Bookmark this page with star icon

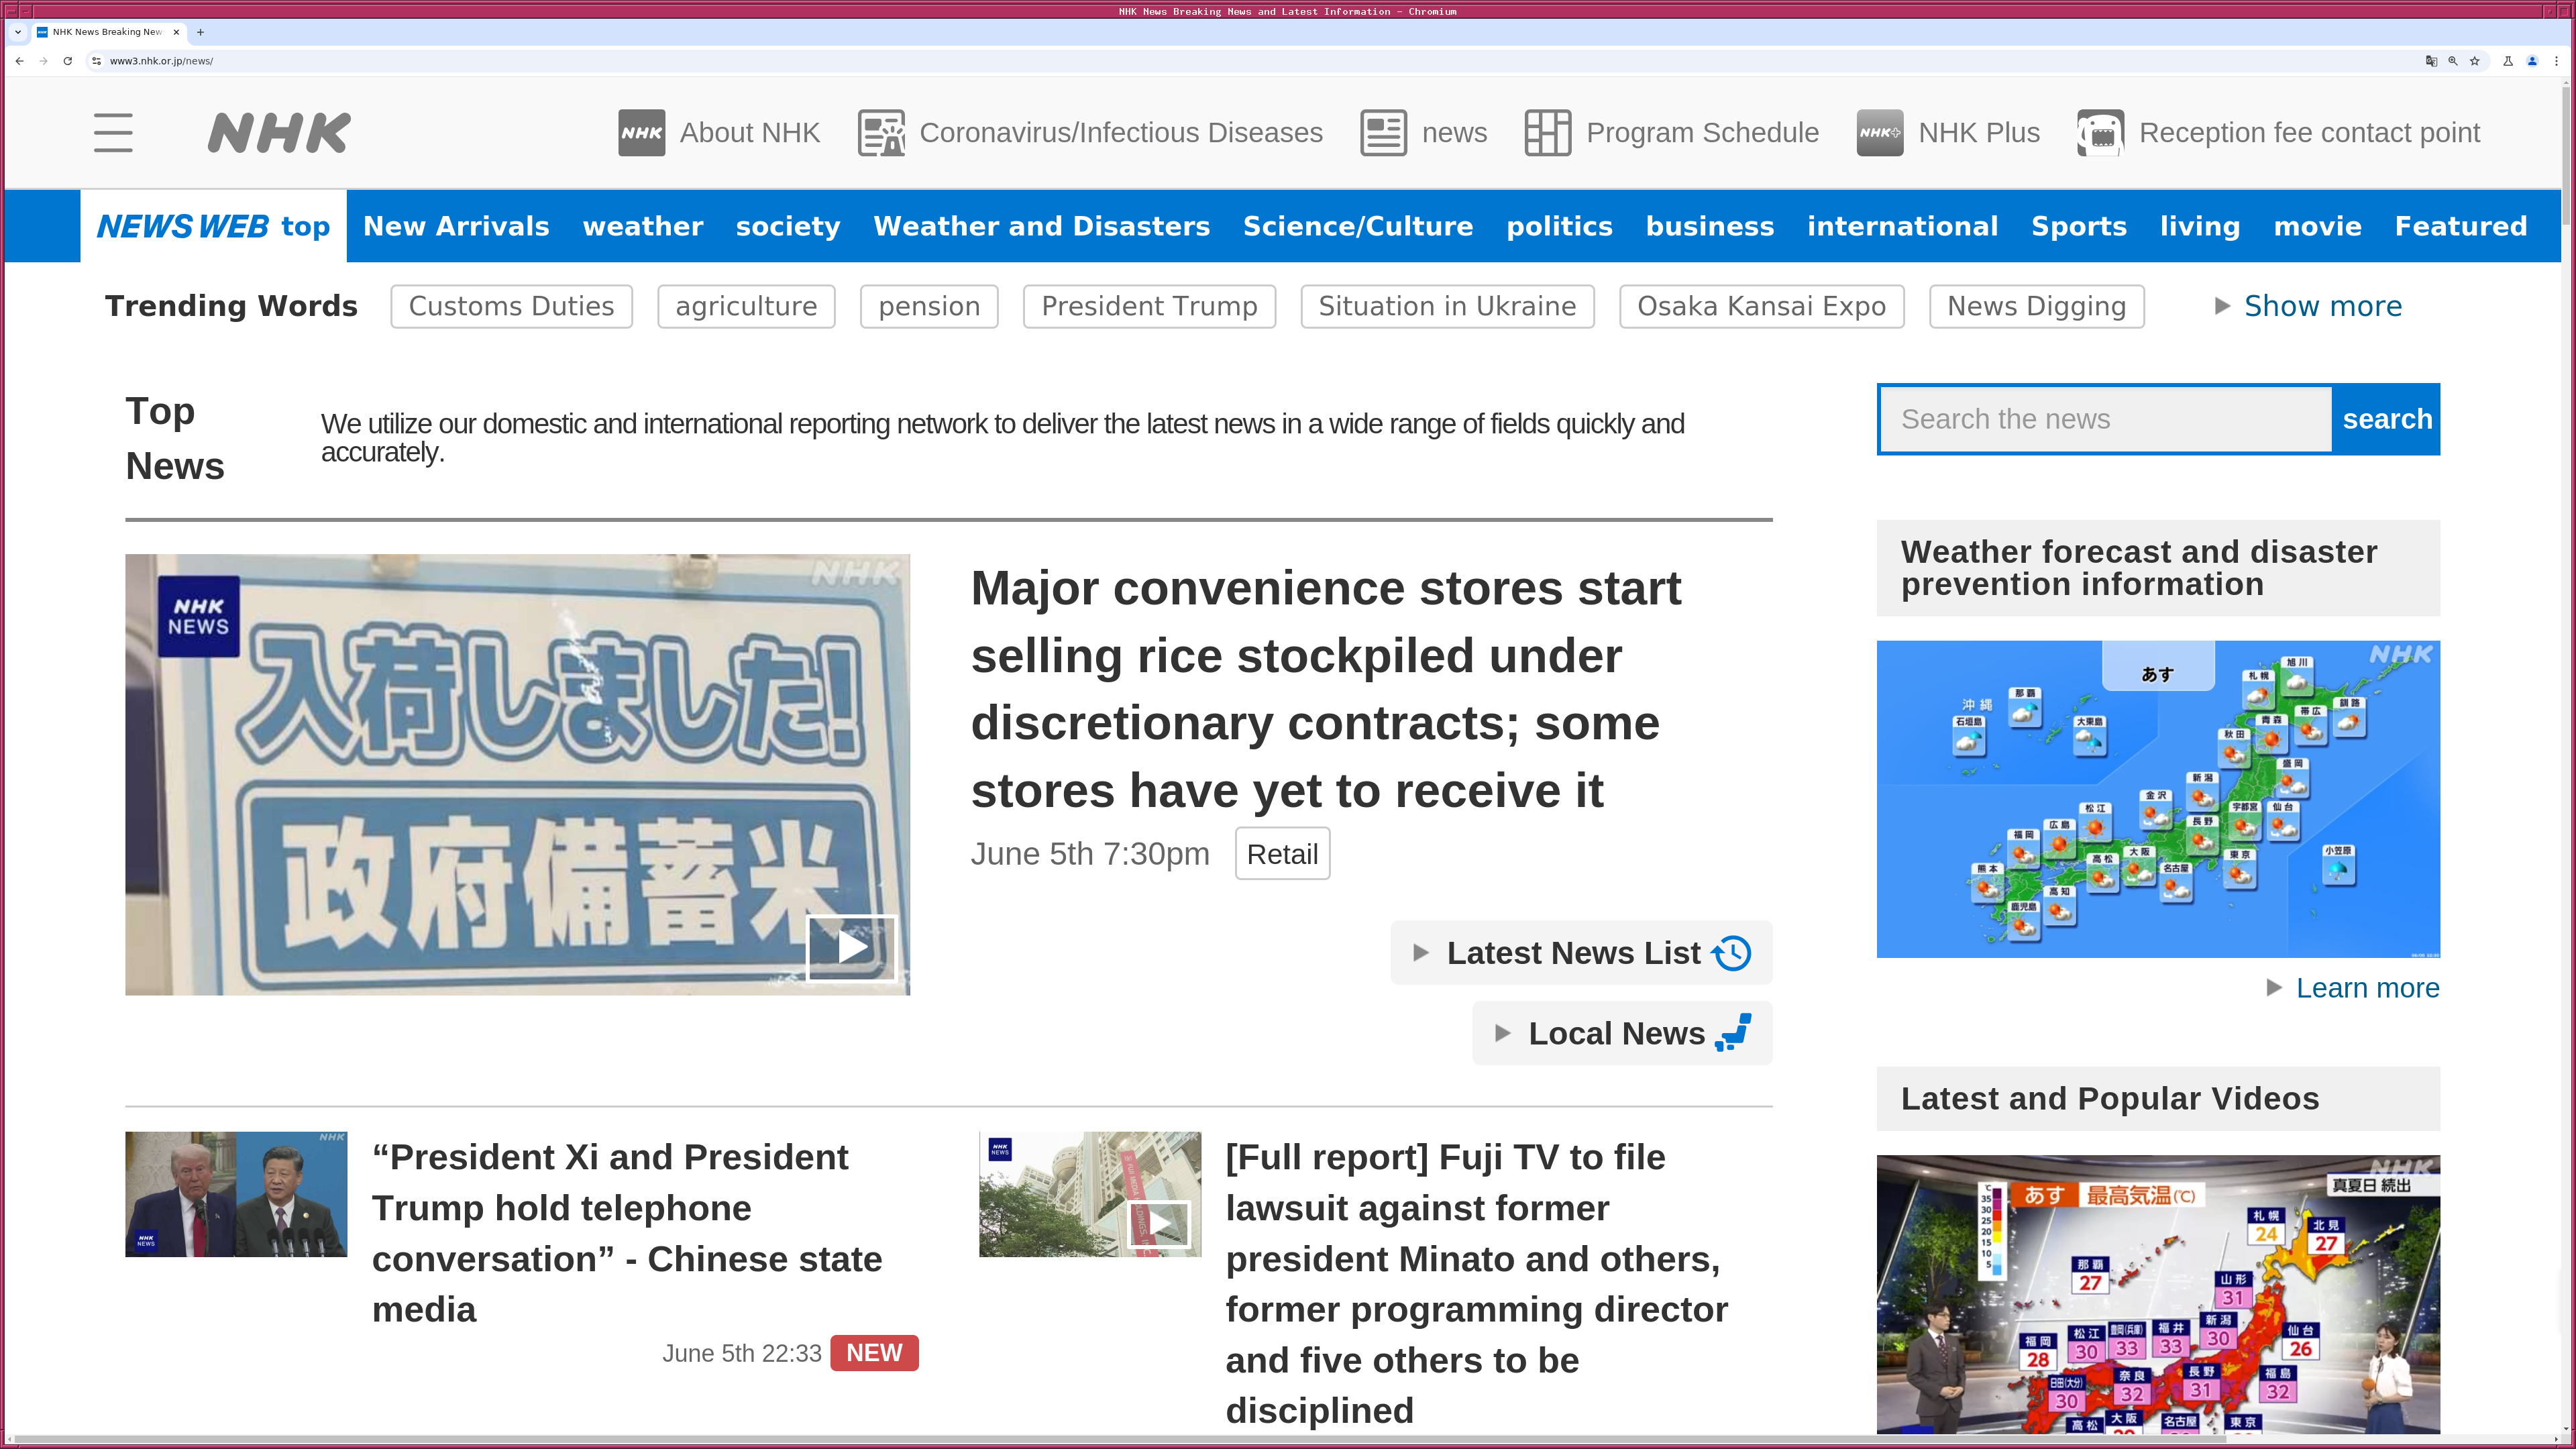point(2475,61)
